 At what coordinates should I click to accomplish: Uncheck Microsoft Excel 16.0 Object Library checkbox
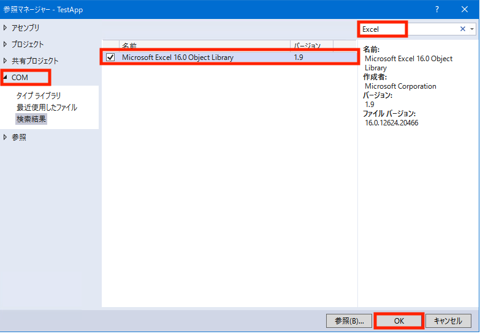[x=110, y=57]
